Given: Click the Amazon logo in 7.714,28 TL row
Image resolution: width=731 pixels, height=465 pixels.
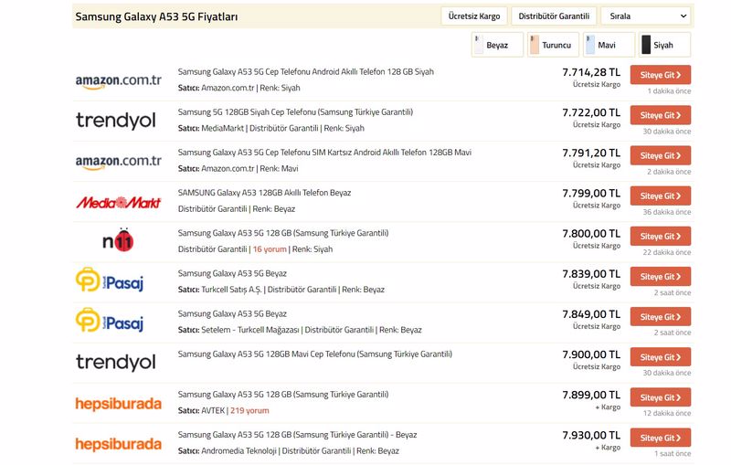Looking at the screenshot, I should point(119,81).
